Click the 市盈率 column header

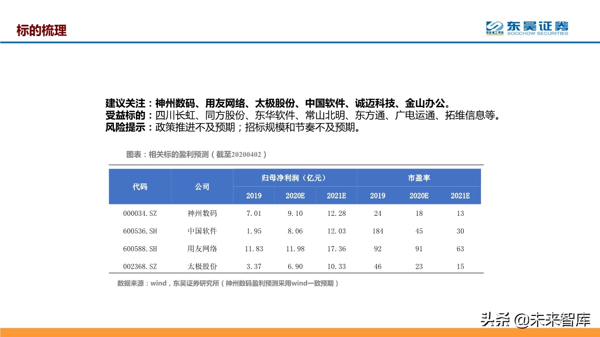pos(419,177)
